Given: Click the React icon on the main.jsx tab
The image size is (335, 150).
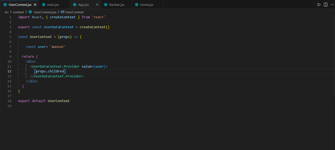Looking at the screenshot, I should (x=44, y=5).
